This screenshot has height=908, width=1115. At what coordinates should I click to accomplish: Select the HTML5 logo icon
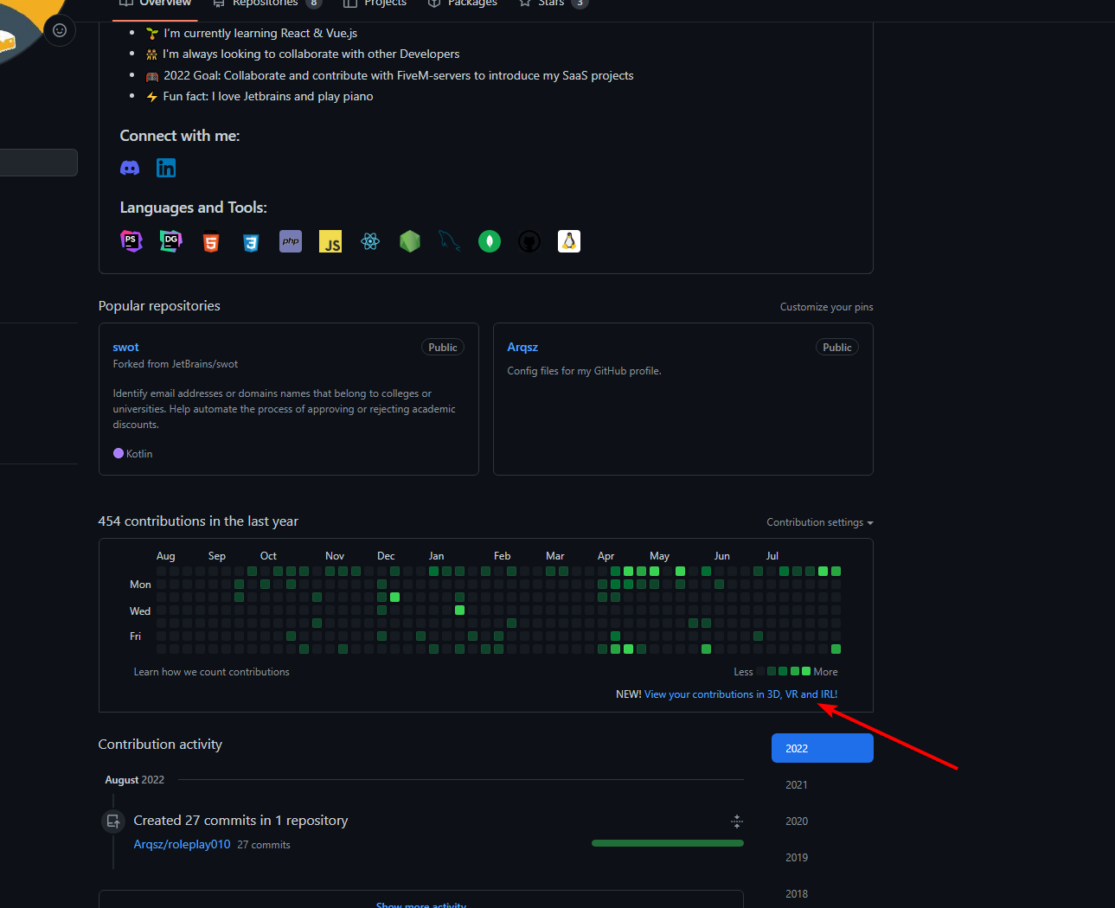(x=210, y=242)
